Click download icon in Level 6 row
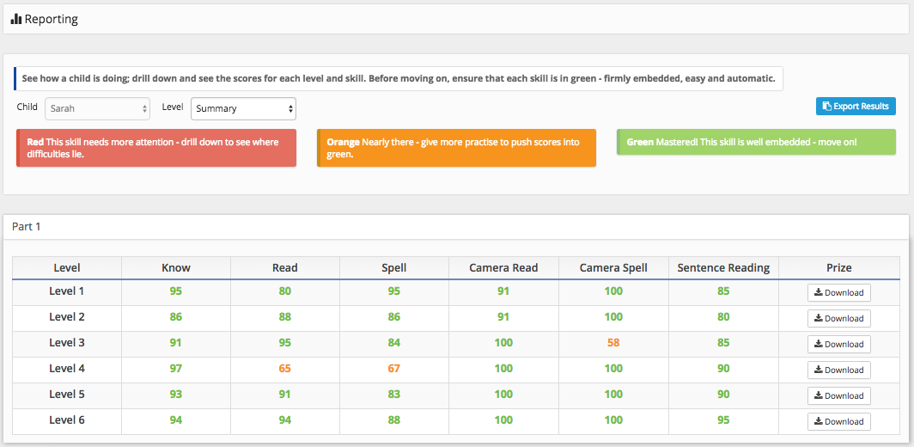The image size is (914, 447). tap(819, 420)
